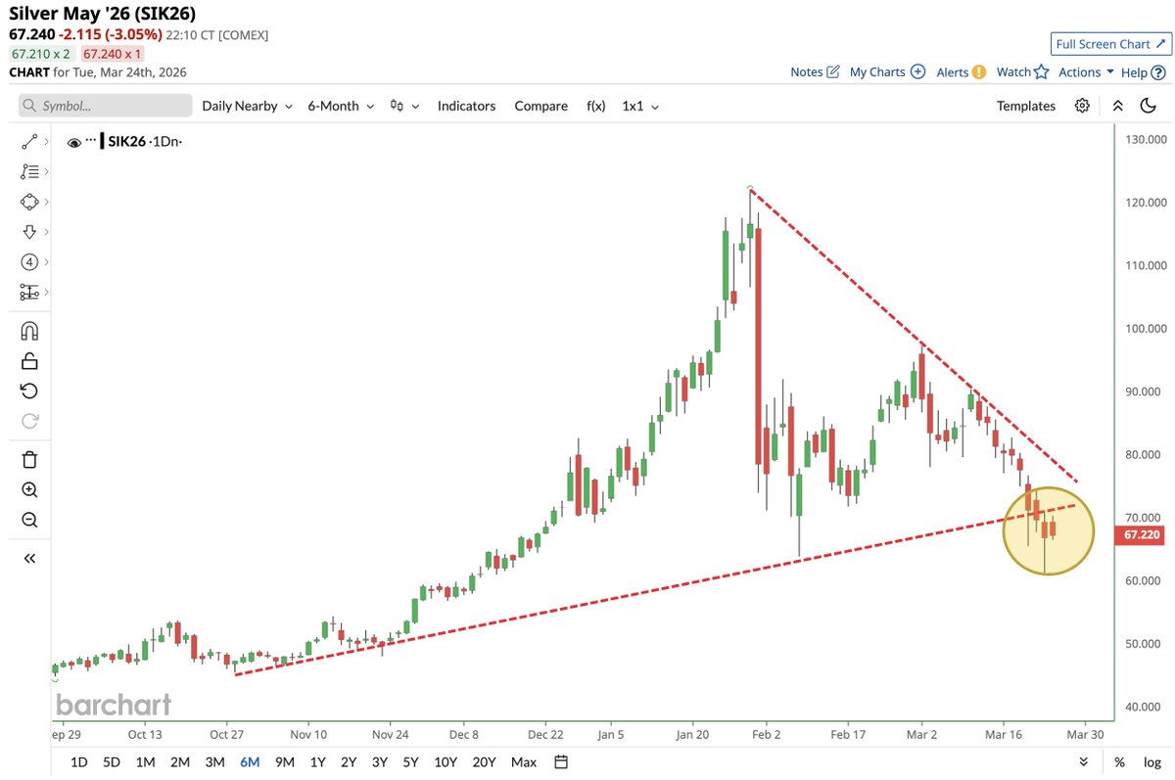
Task: Select the Max range tab
Action: tap(524, 762)
